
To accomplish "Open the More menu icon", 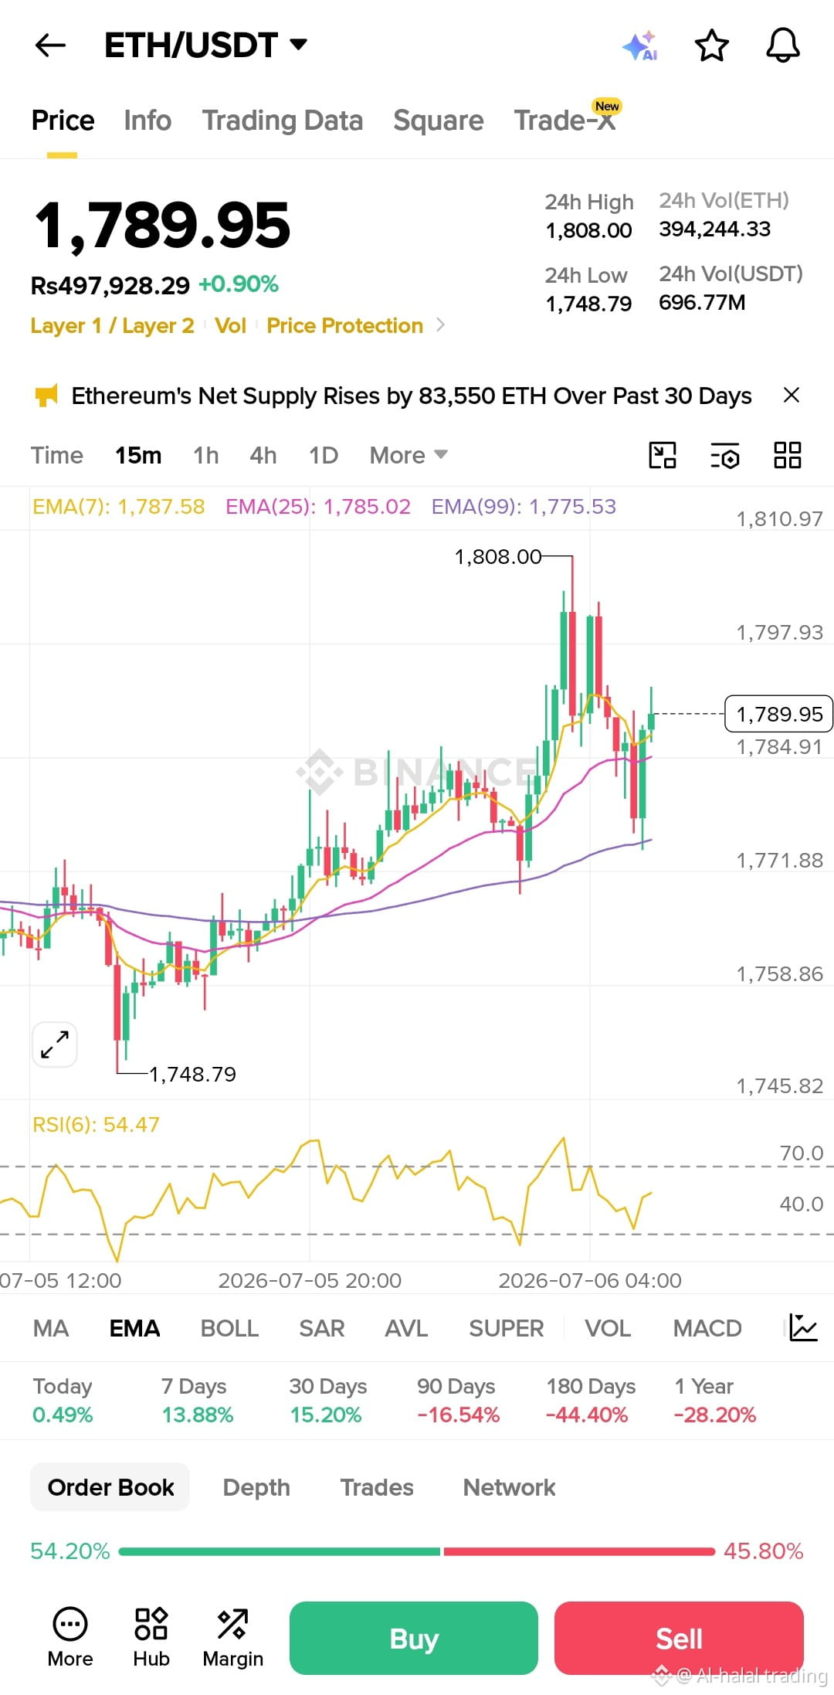I will (70, 1637).
